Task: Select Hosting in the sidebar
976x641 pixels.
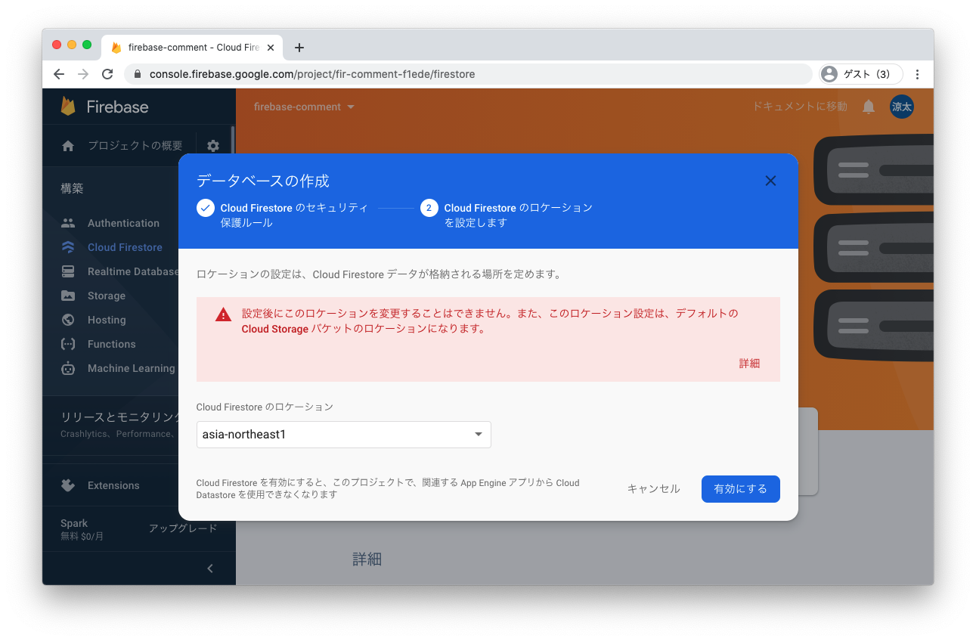Action: point(107,320)
